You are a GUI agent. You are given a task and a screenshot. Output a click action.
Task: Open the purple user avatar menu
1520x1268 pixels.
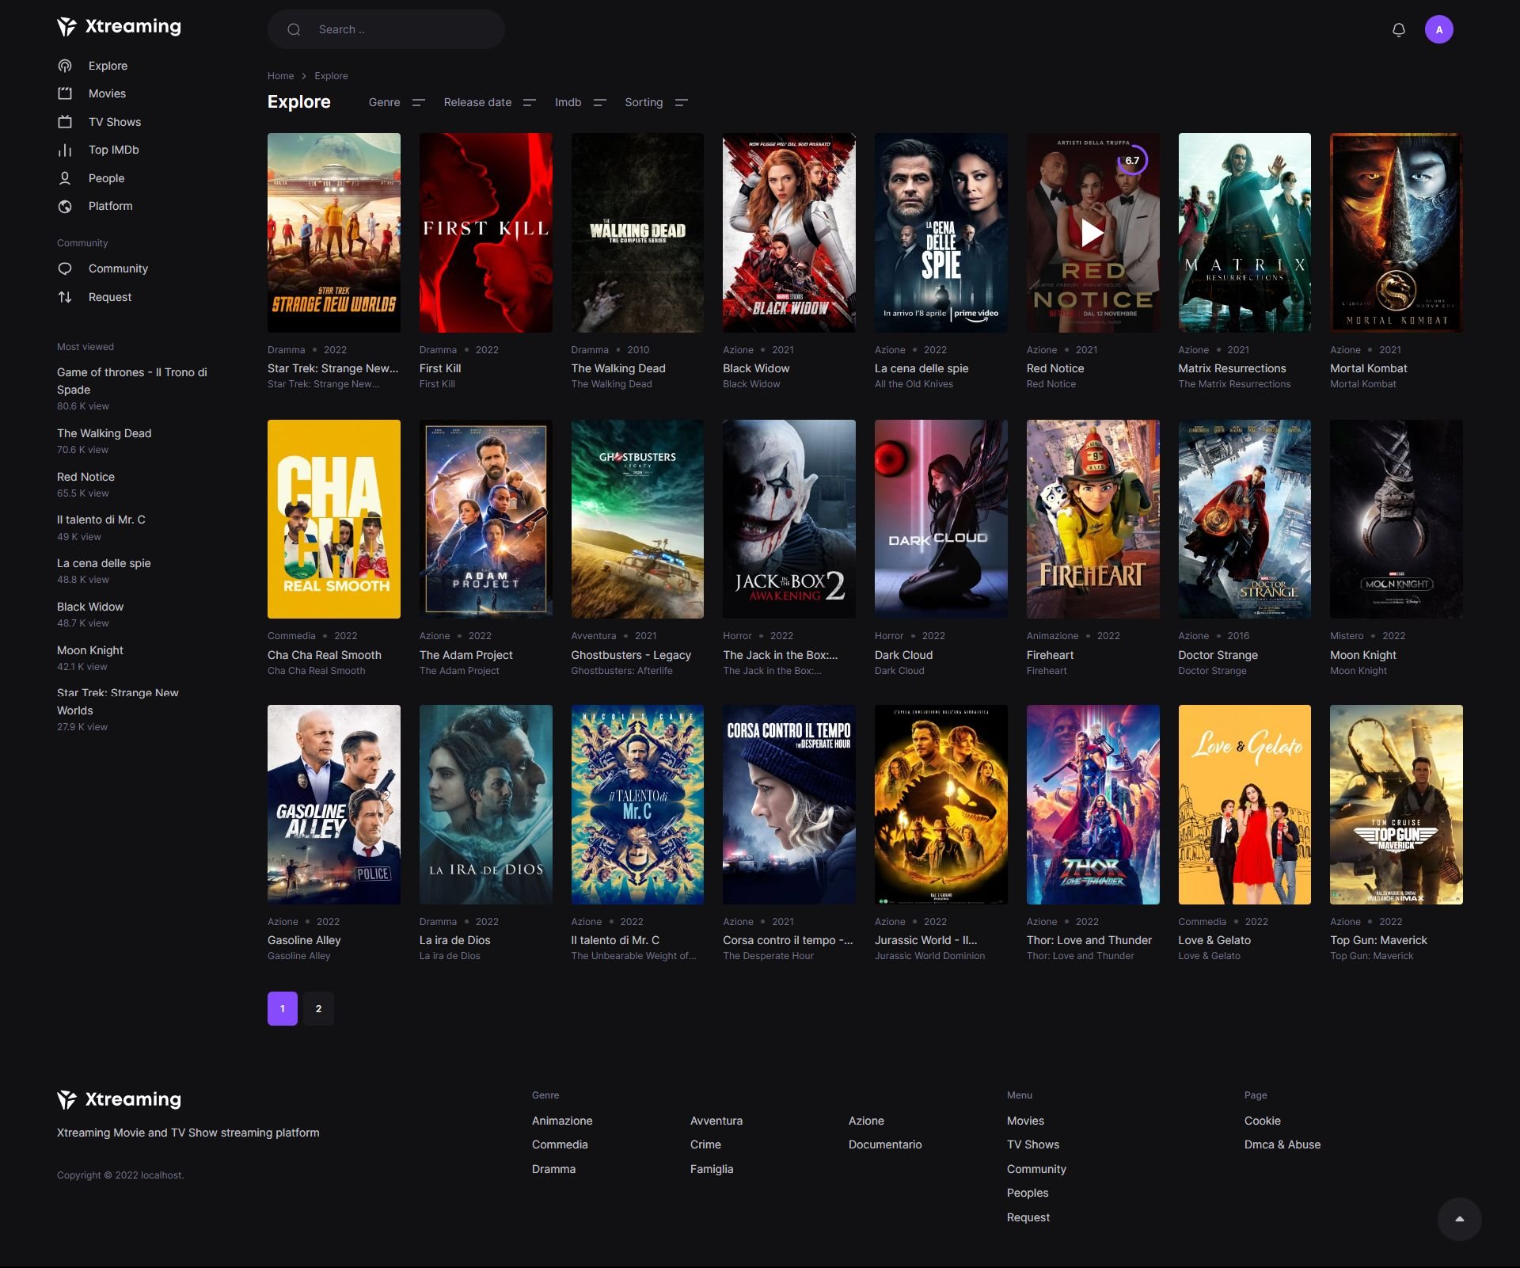click(1438, 29)
